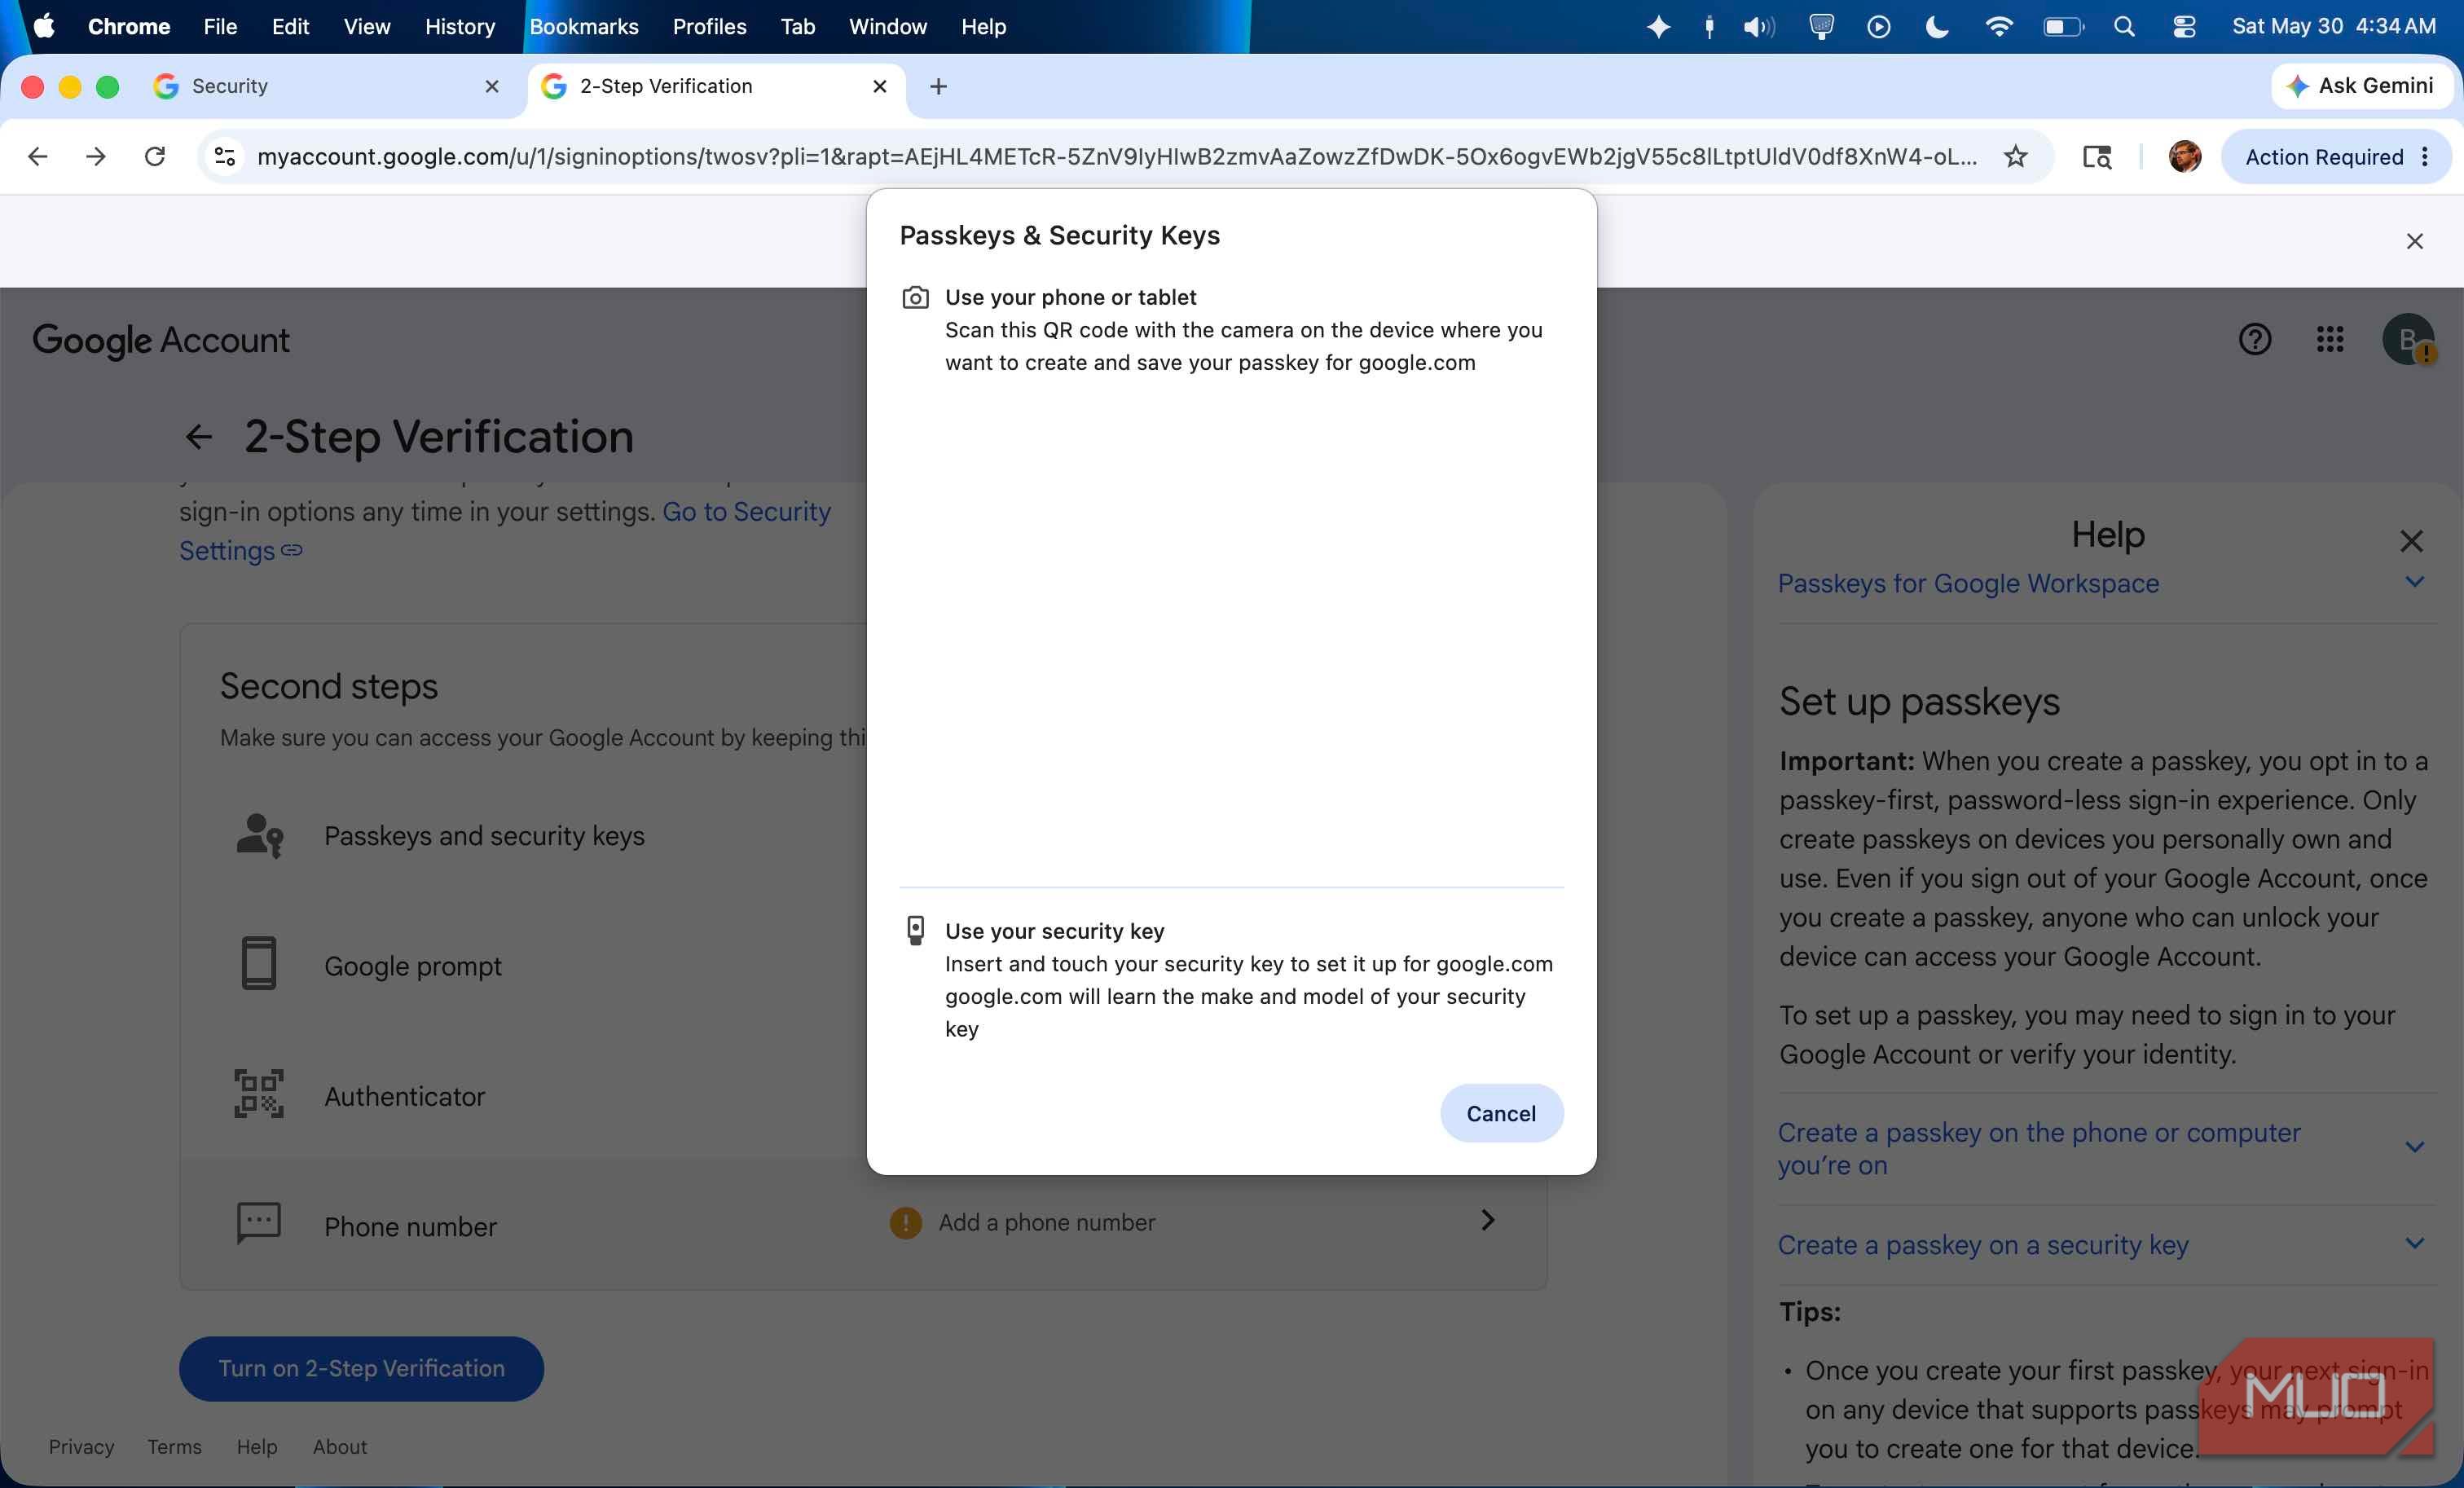The width and height of the screenshot is (2464, 1488).
Task: Dismiss the banner with the X under the toolbar
Action: (2414, 241)
